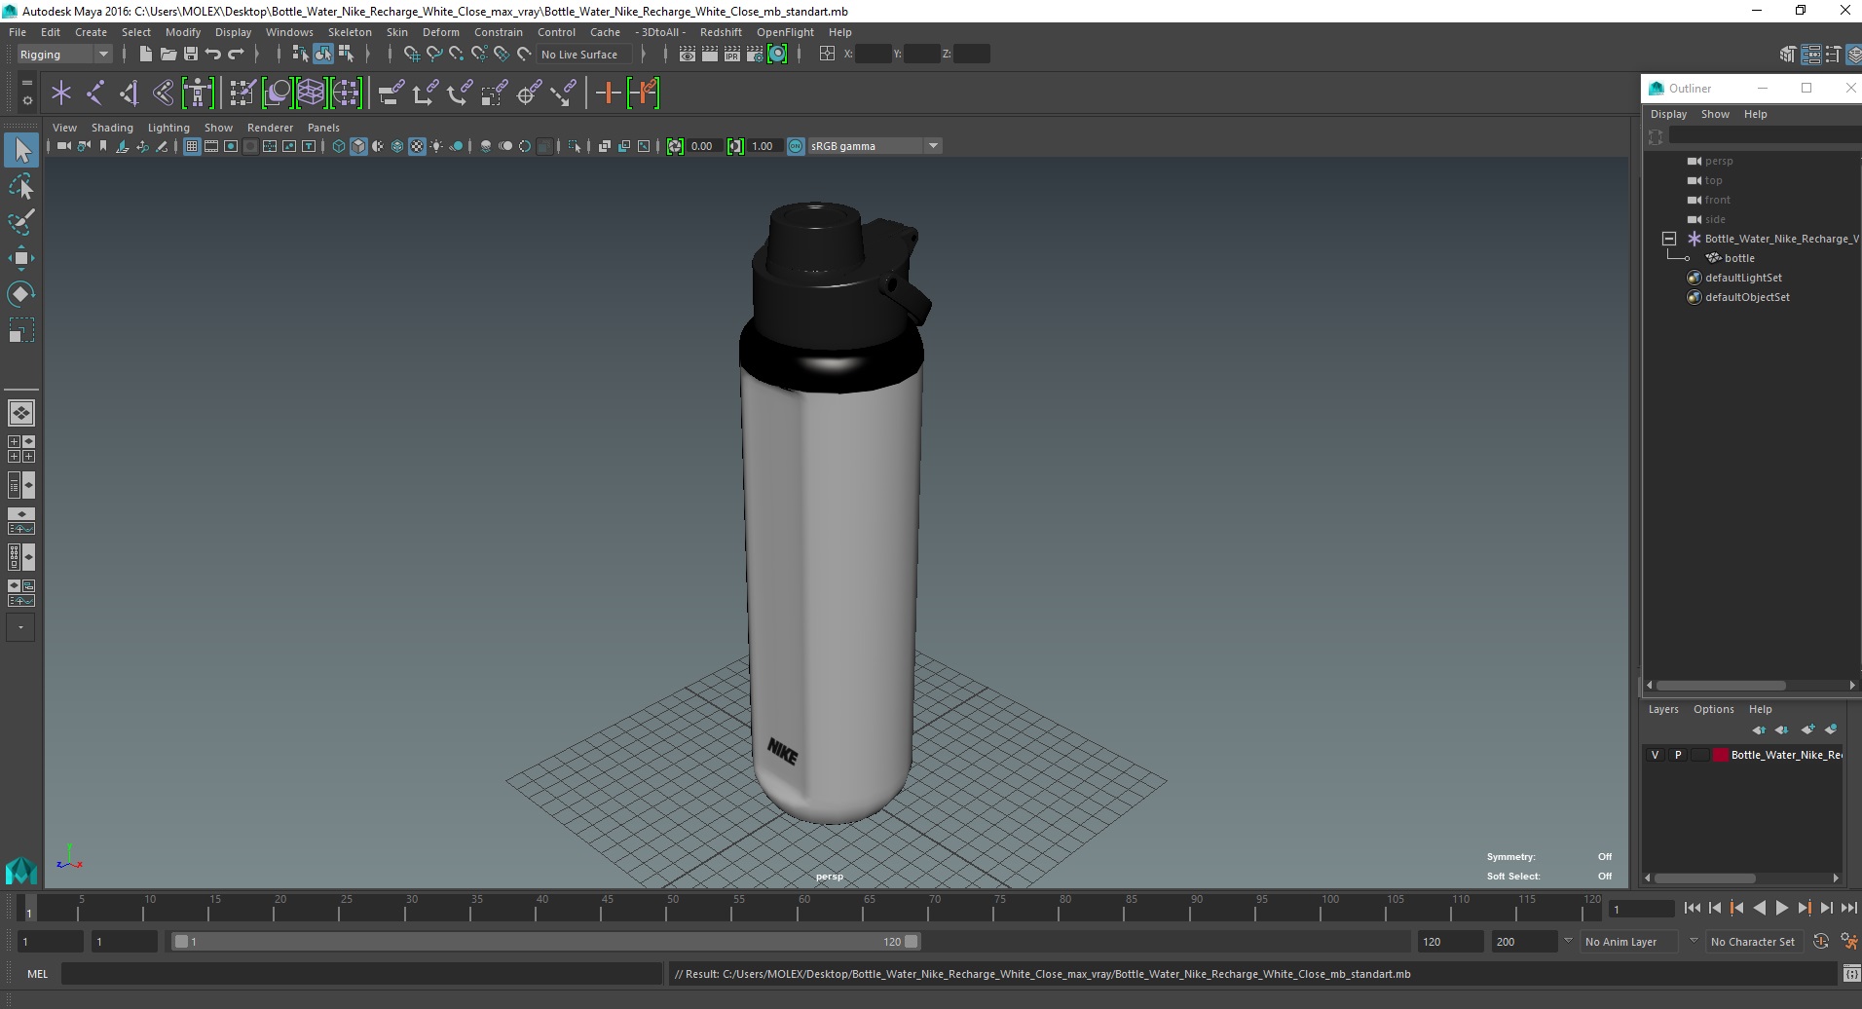
Task: Toggle auto keyframe button
Action: [1821, 942]
